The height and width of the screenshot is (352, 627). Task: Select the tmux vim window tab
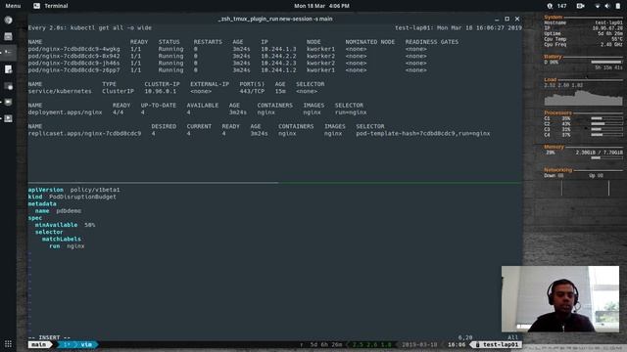(78, 344)
